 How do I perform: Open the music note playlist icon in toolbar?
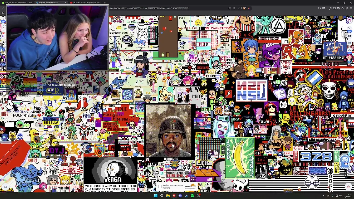(x=330, y=8)
